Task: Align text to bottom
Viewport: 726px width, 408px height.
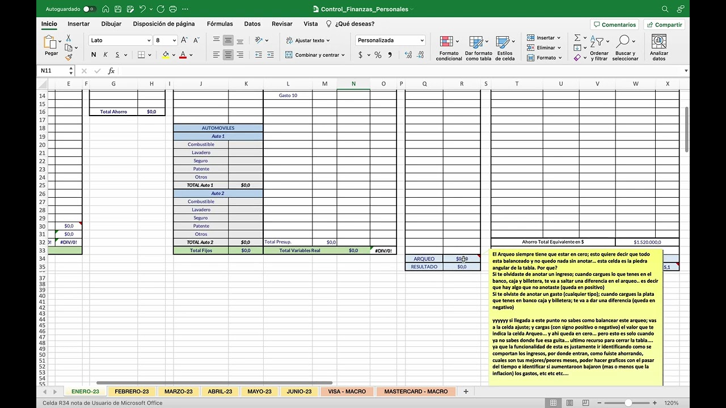Action: 240,40
